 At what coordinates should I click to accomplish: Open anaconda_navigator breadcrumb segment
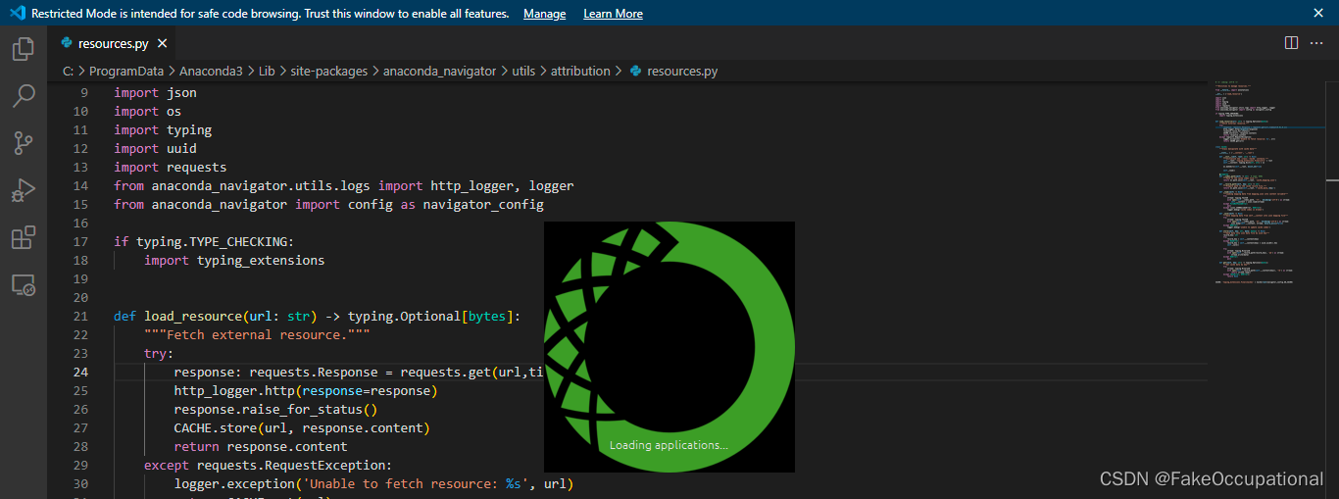439,71
